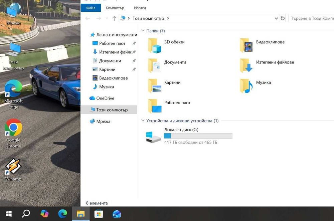Click the Forward navigation arrow
This screenshot has height=221, width=334.
pyautogui.click(x=99, y=18)
